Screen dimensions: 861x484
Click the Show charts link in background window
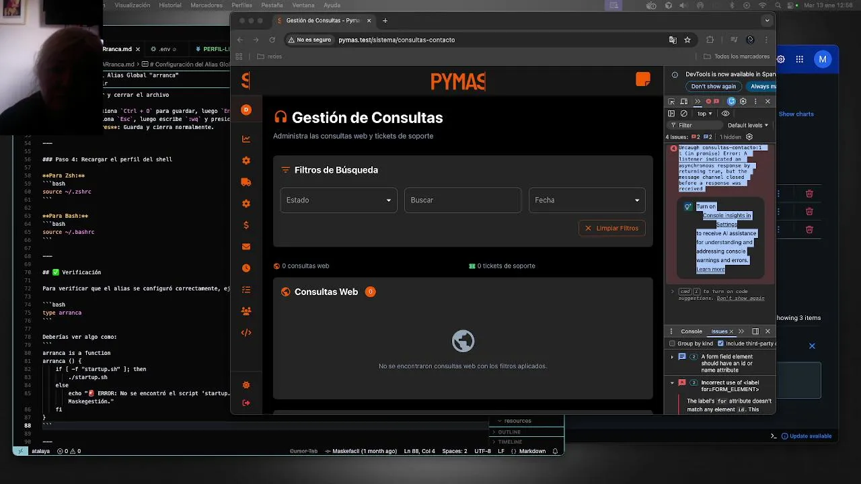[796, 114]
